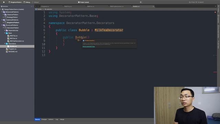The image size is (220, 124).
Task: Click the round status icon in the toolbar
Action: (x=141, y=2)
